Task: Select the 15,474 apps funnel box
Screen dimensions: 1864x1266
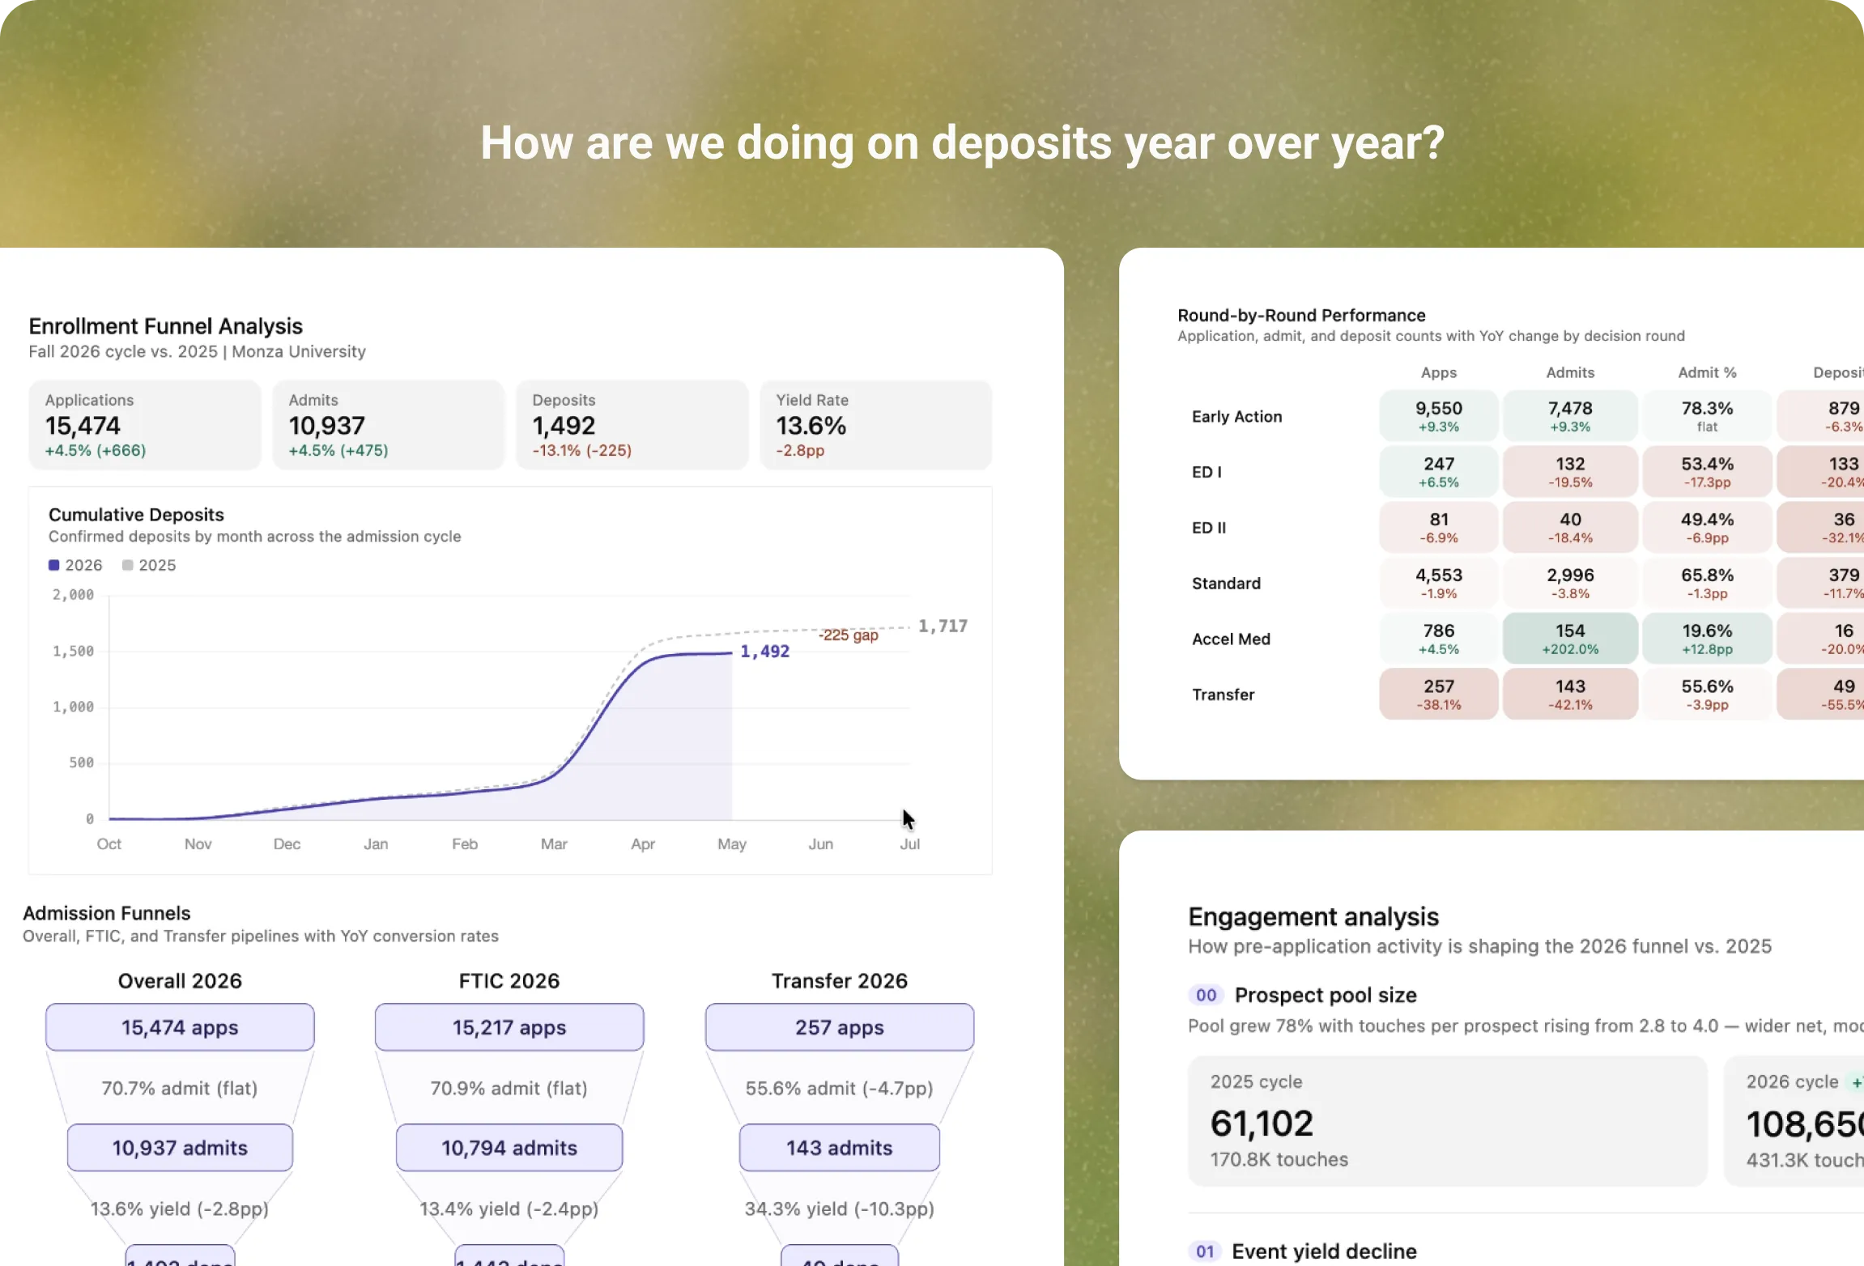Action: point(180,1027)
